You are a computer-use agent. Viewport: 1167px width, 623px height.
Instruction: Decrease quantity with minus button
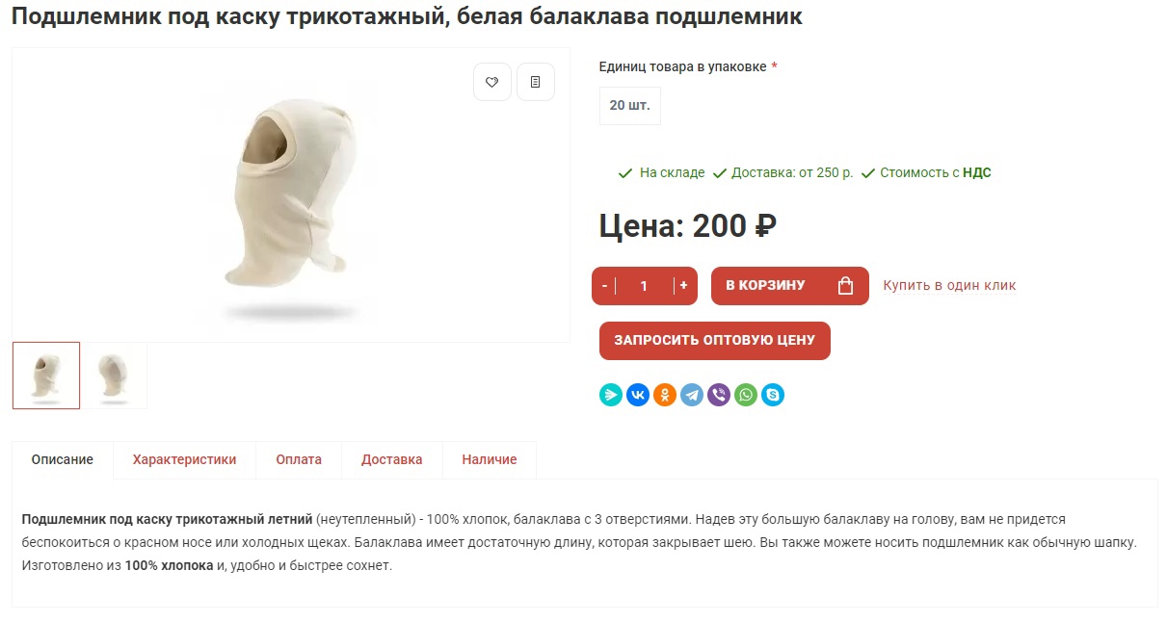[604, 286]
